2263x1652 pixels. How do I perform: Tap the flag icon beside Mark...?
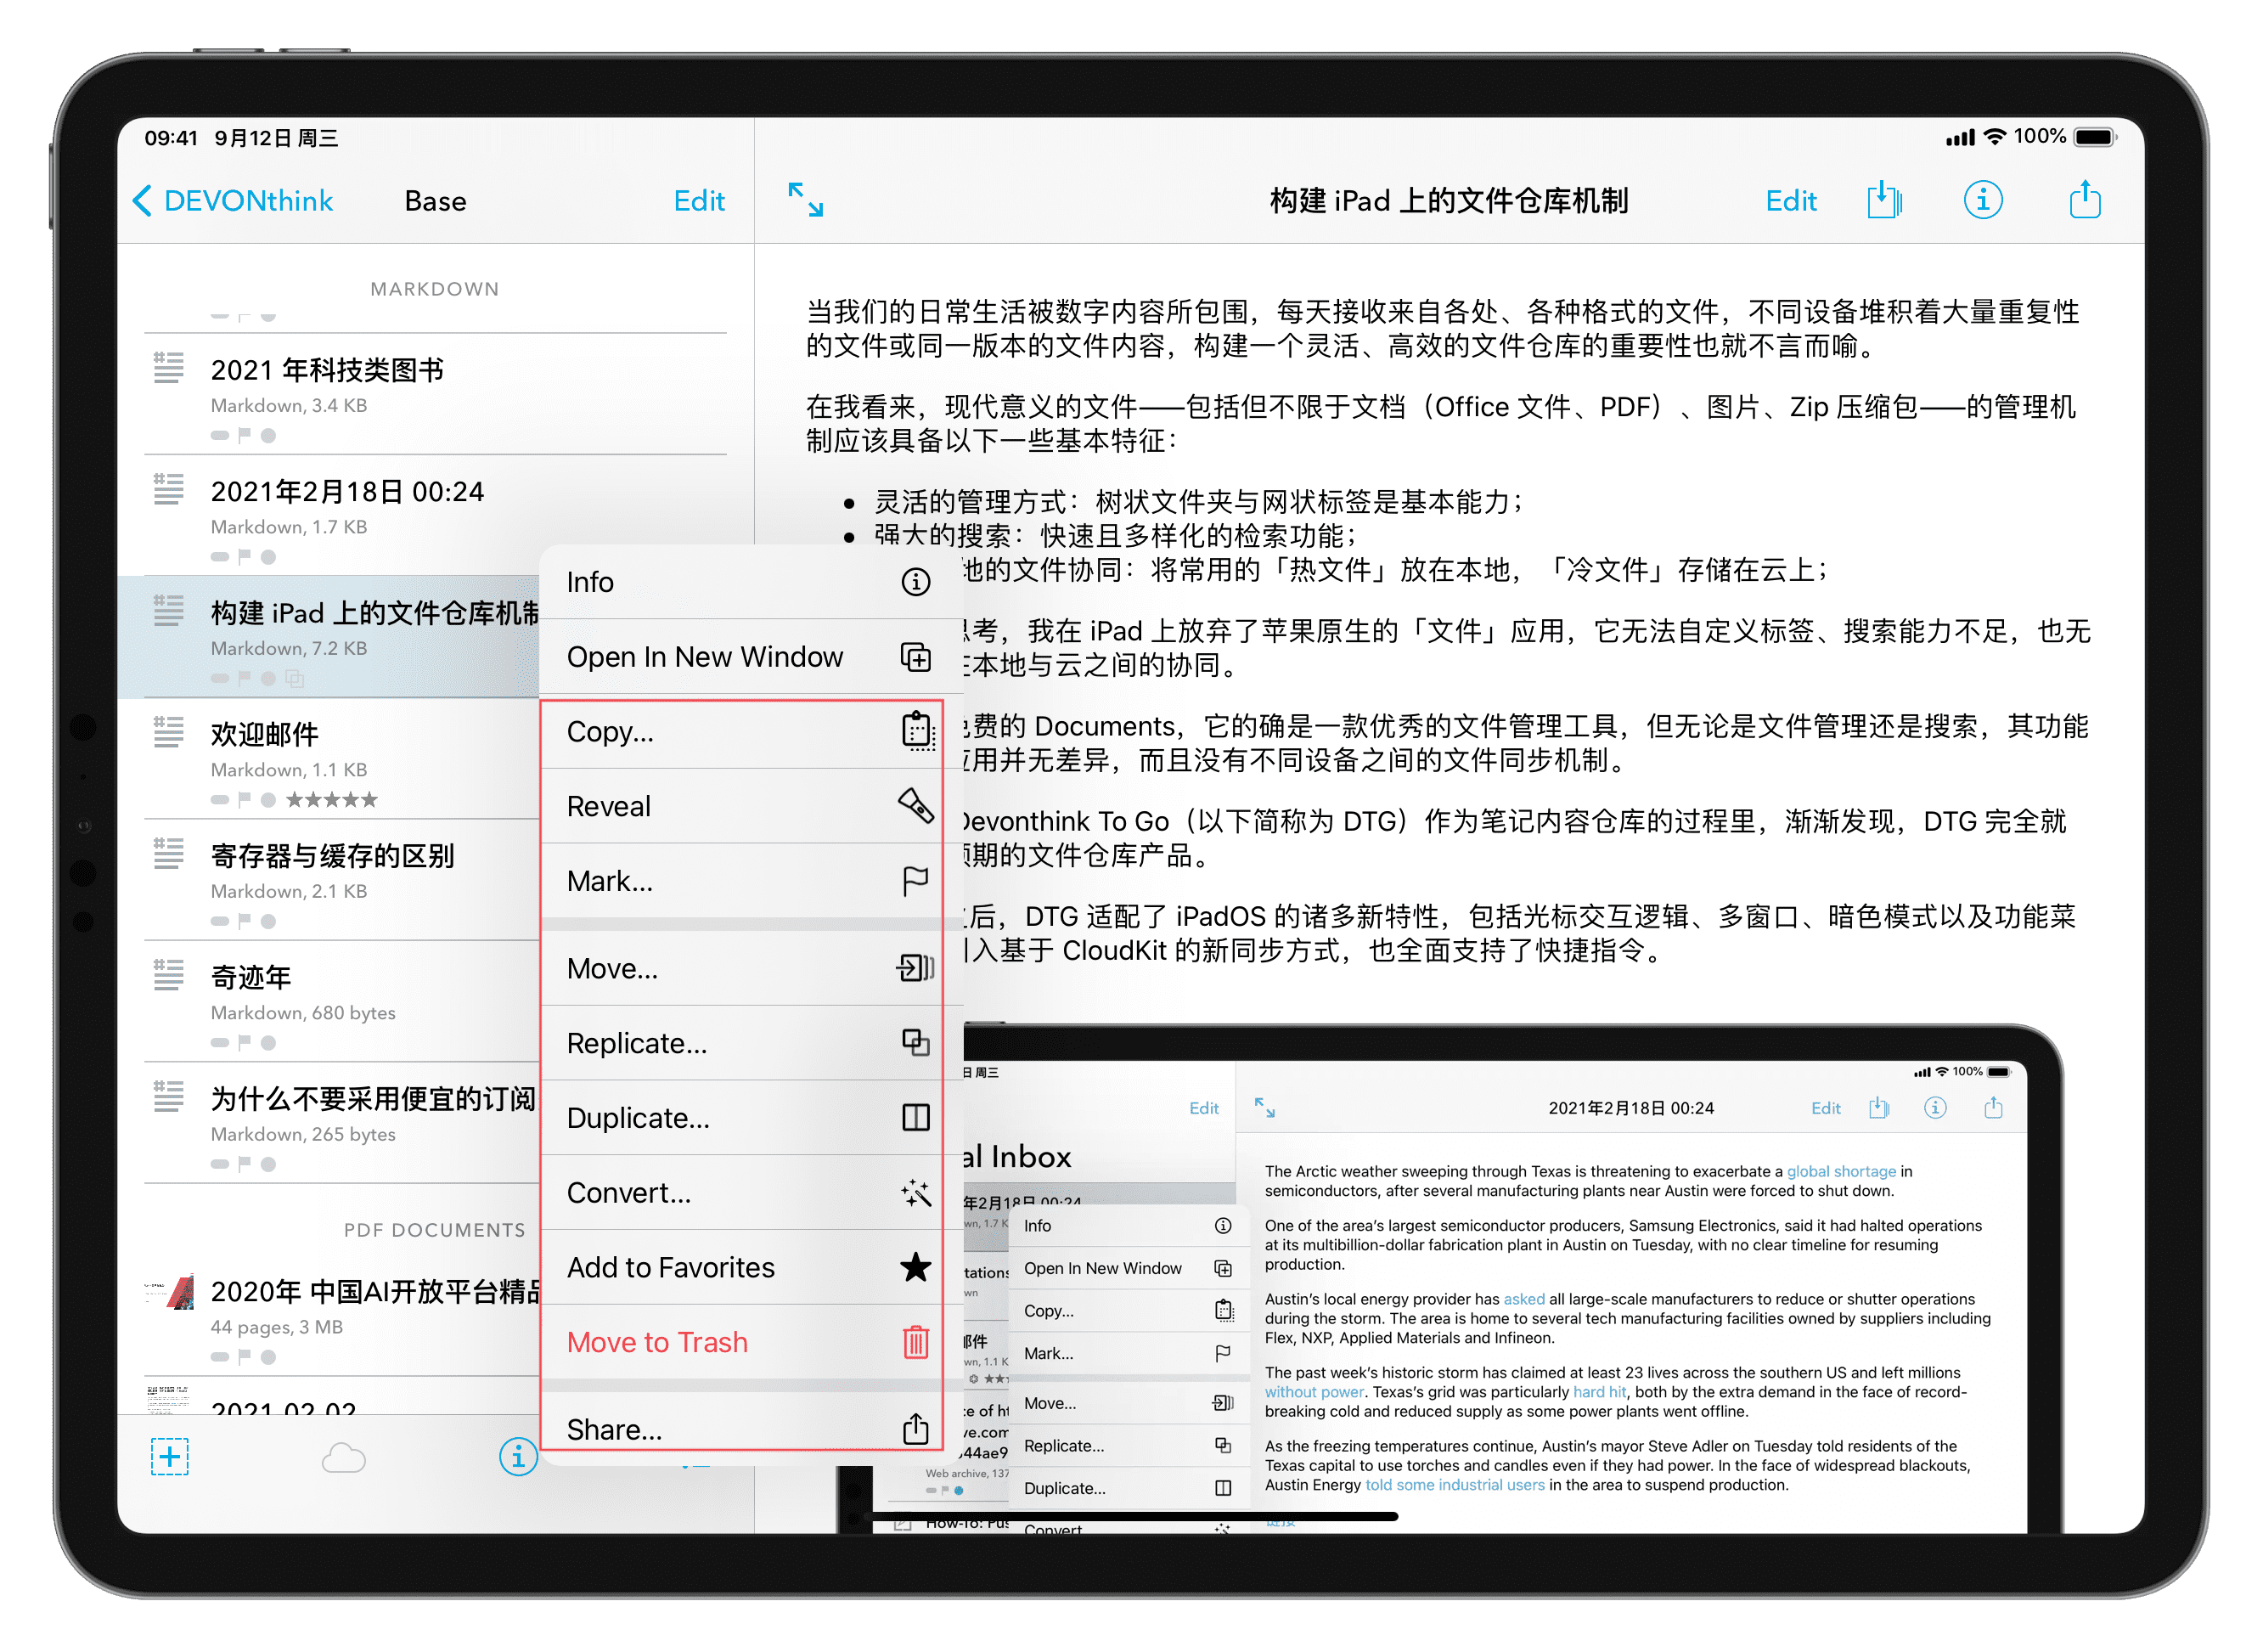pos(915,881)
